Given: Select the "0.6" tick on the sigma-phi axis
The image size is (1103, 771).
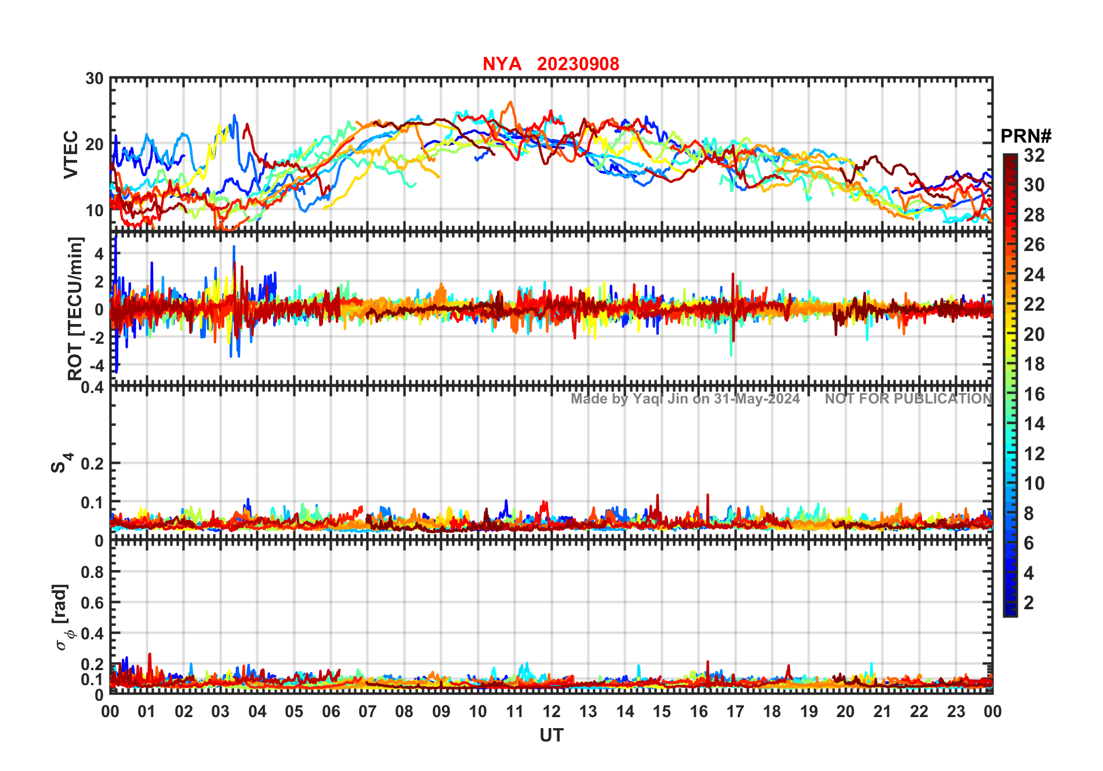Looking at the screenshot, I should pos(93,602).
